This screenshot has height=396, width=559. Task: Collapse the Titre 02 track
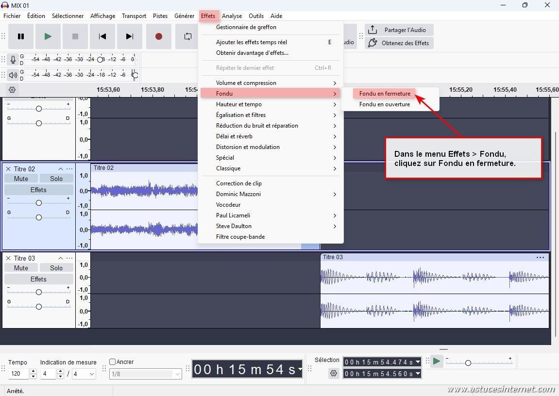[x=61, y=169]
